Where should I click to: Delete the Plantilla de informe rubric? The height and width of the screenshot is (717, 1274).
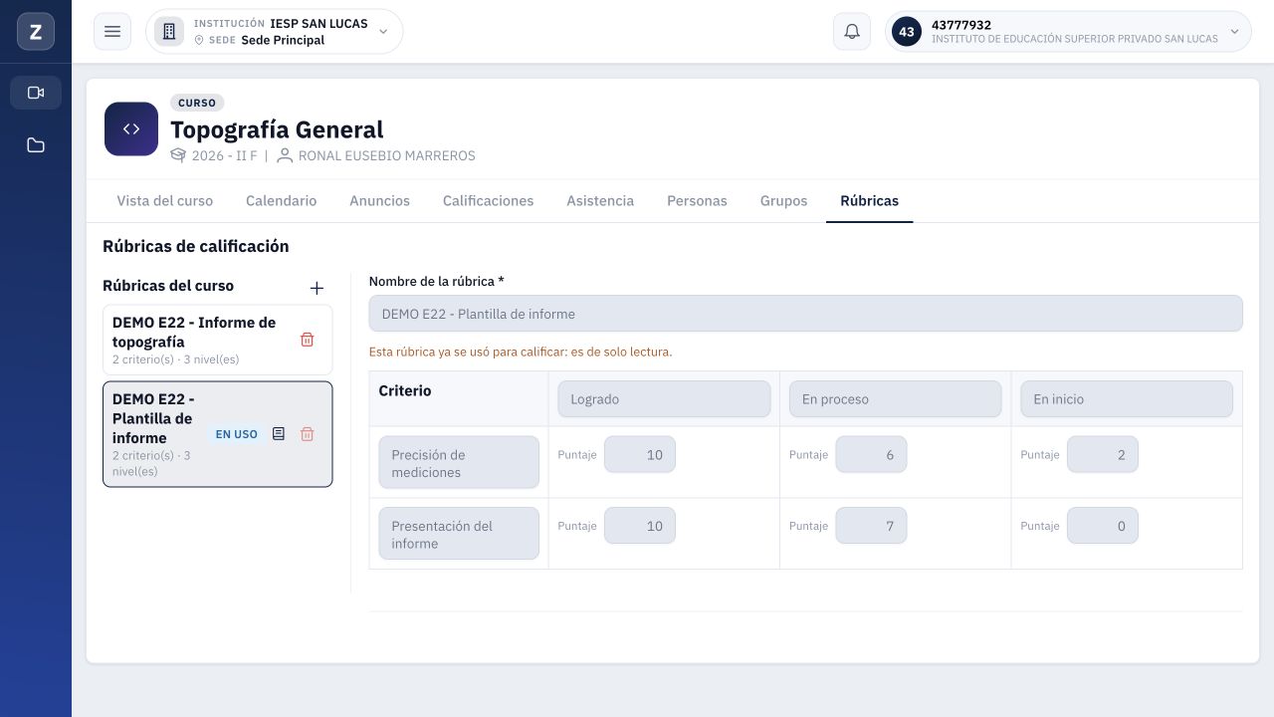tap(308, 434)
